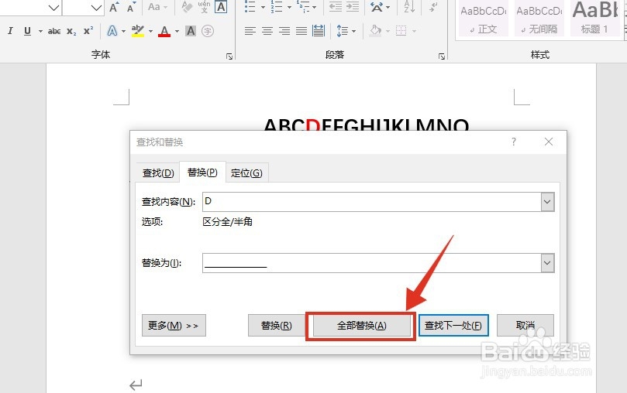
Task: Decrease font size
Action: tap(131, 7)
